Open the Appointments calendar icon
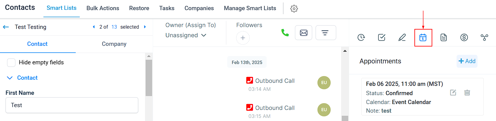This screenshot has height=121, width=496. (x=423, y=38)
